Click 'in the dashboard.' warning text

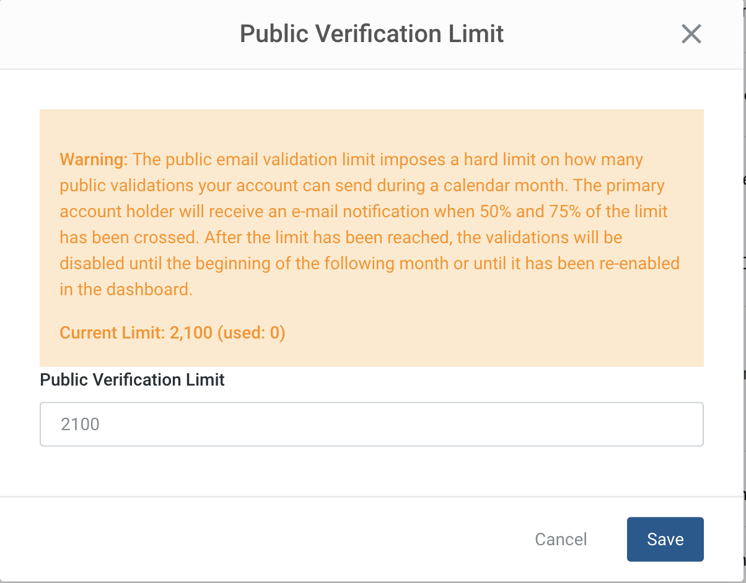click(x=126, y=290)
